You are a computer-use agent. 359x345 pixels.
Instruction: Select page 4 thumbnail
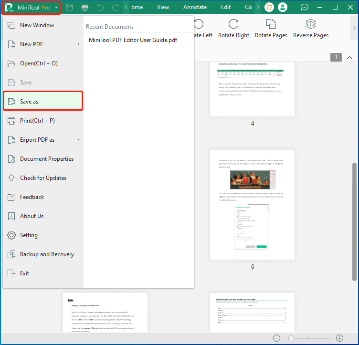tap(253, 89)
